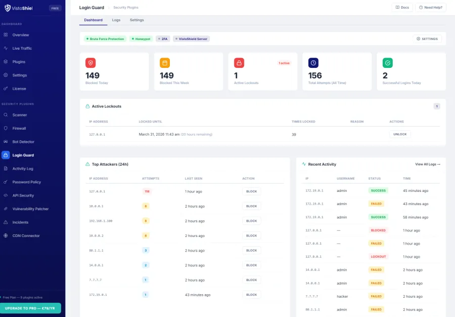
Task: Open the Settings tab of Login Guard
Action: [136, 20]
